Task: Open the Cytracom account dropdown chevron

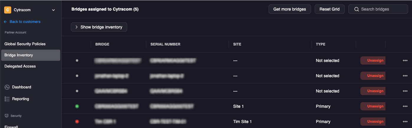Action: click(x=53, y=10)
